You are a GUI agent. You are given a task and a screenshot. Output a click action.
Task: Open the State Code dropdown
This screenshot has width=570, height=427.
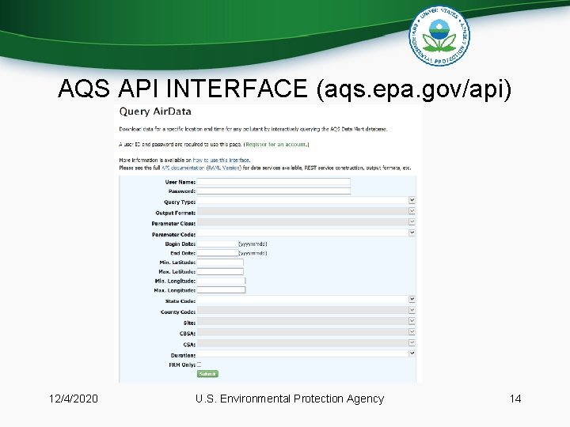[306, 300]
